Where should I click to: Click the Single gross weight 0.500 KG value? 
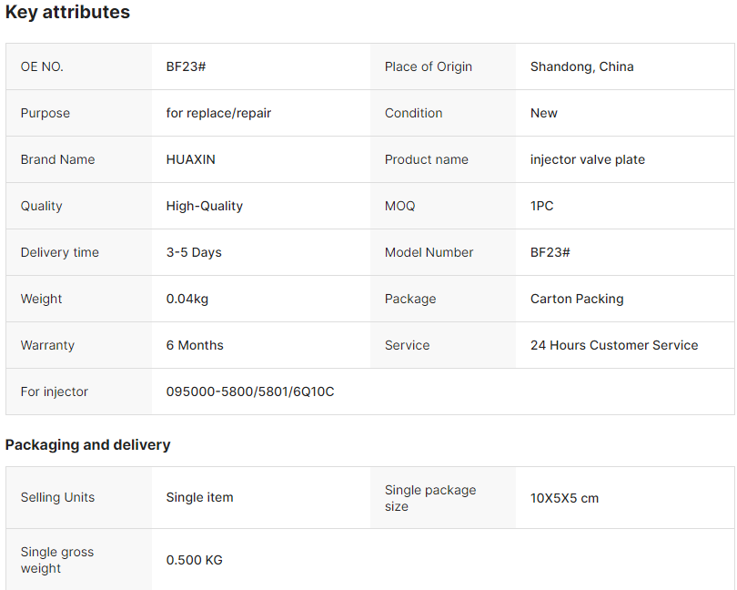pos(194,560)
